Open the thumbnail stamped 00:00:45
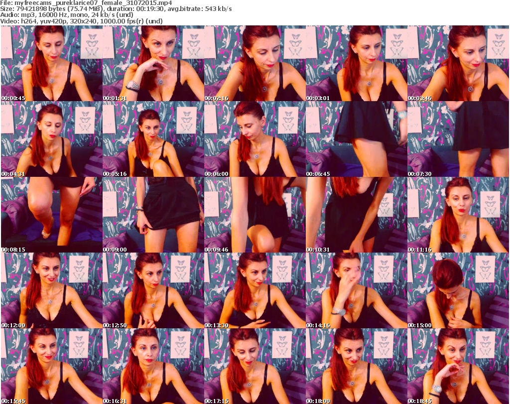This screenshot has height=404, width=510. tap(52, 63)
